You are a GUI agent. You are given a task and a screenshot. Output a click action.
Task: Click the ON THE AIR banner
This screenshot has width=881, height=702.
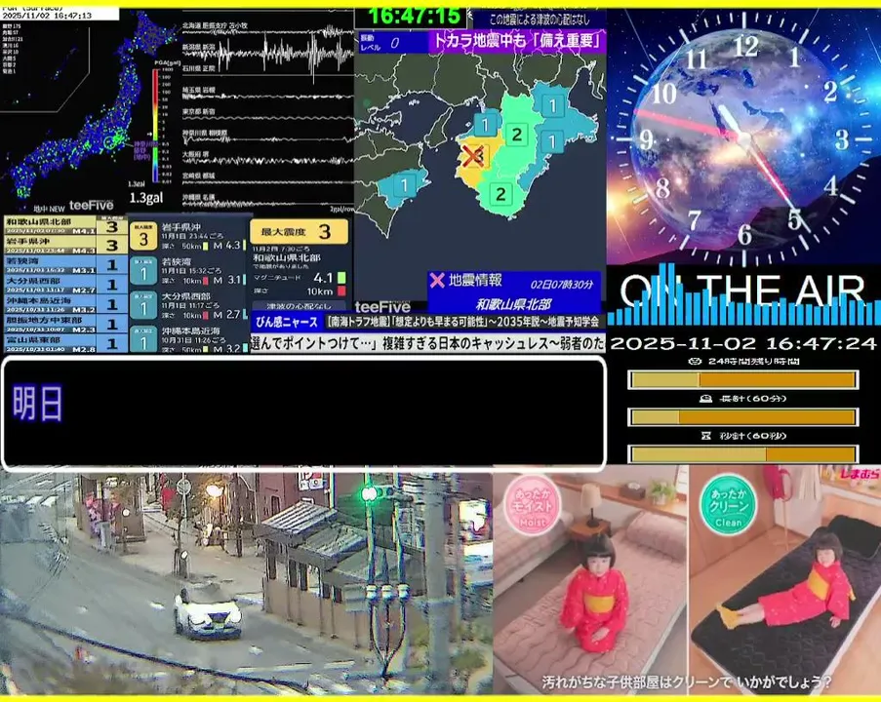742,291
